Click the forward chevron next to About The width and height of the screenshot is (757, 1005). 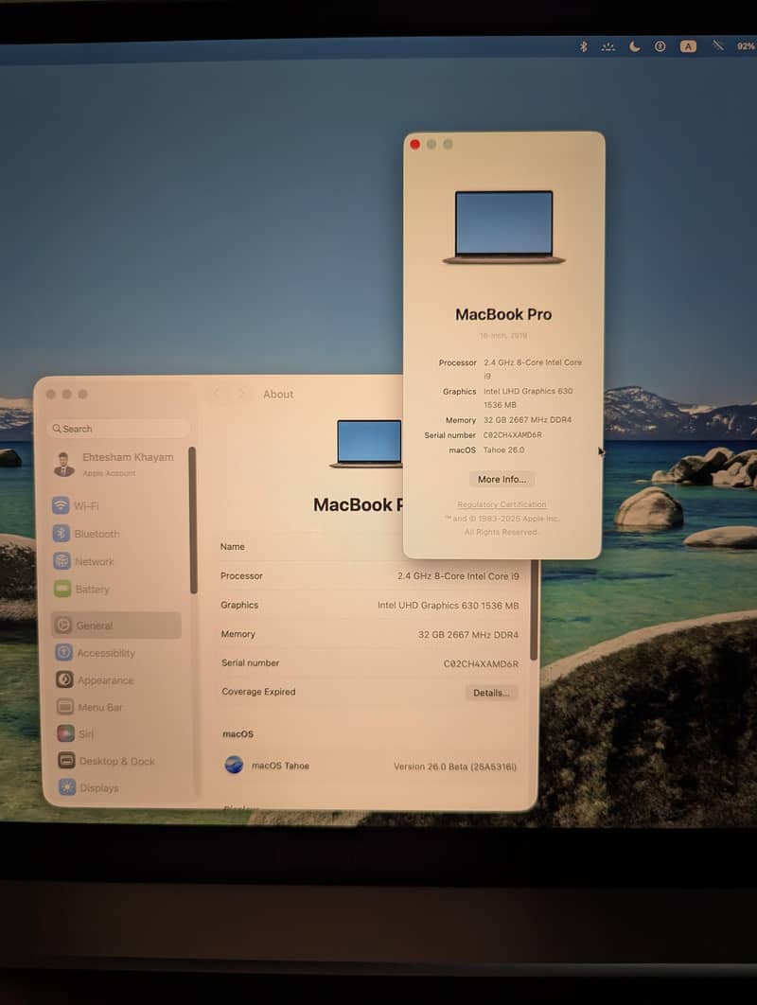tap(238, 395)
